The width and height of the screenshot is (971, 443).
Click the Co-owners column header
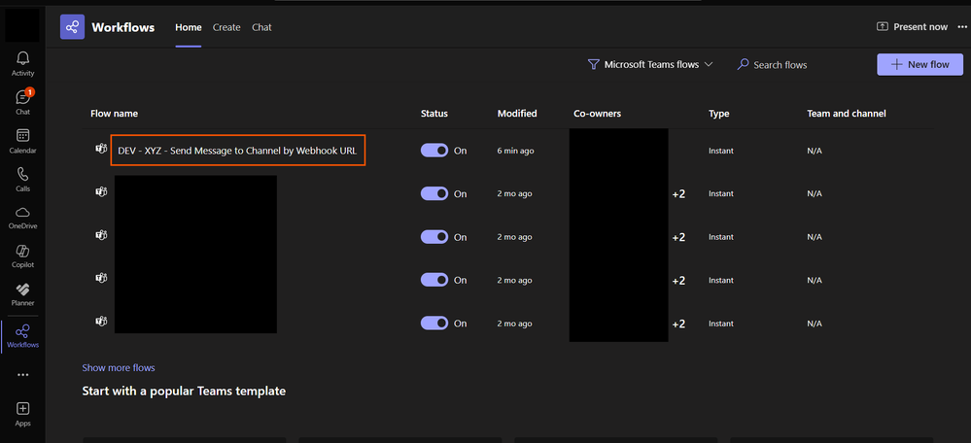[597, 114]
